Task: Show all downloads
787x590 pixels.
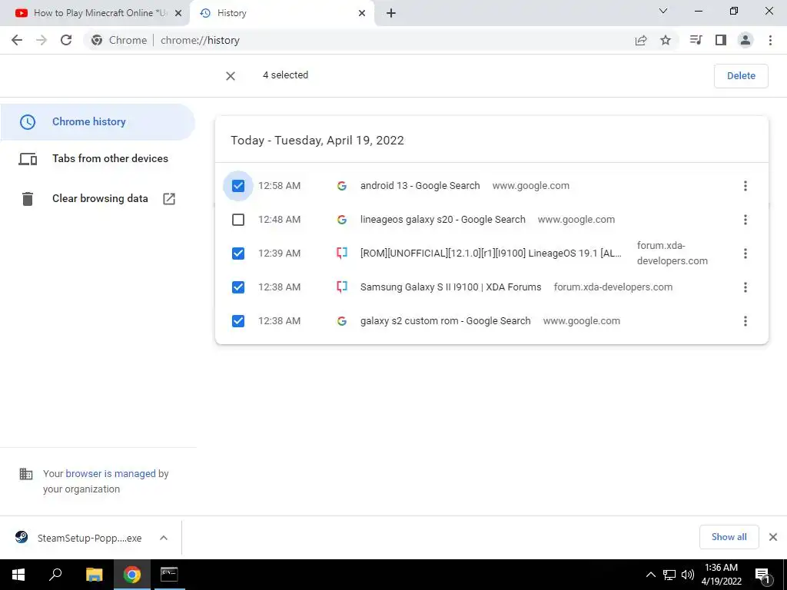Action: tap(729, 537)
